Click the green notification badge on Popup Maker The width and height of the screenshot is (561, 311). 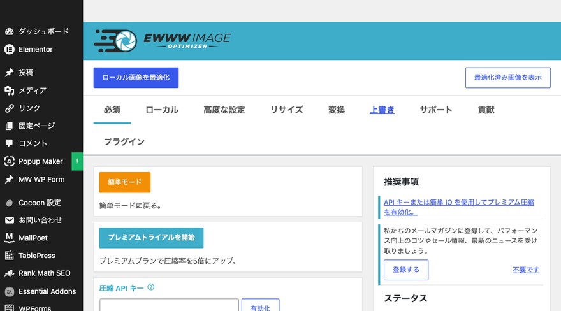(x=77, y=161)
